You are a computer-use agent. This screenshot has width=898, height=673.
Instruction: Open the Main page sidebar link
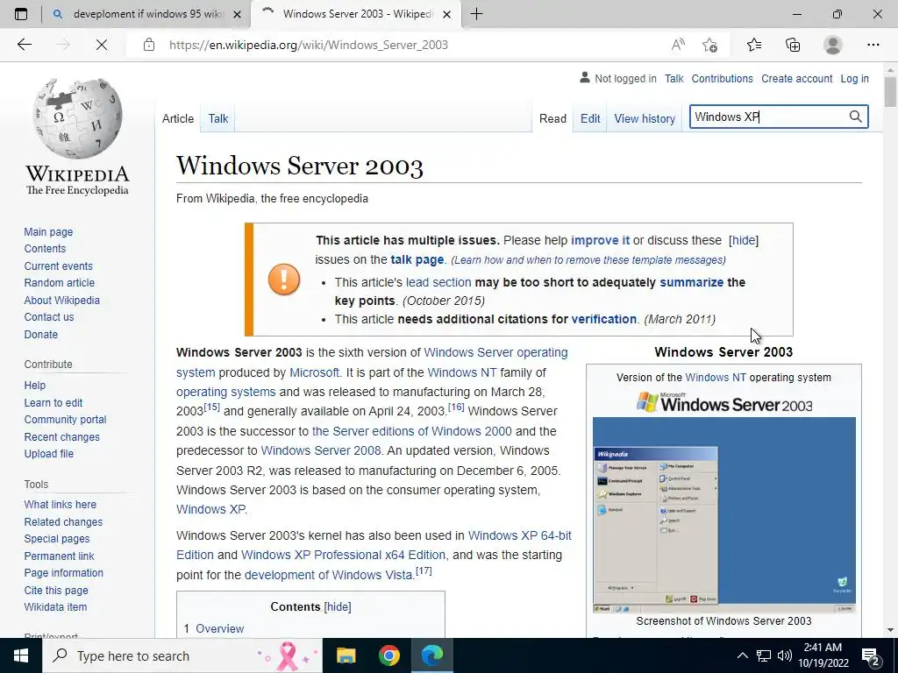(x=48, y=231)
